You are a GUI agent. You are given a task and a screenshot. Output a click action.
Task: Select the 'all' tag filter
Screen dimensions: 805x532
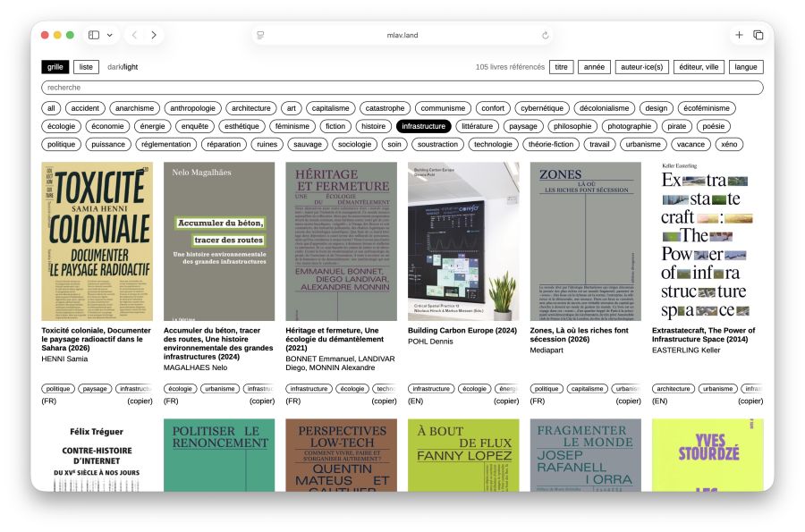51,108
